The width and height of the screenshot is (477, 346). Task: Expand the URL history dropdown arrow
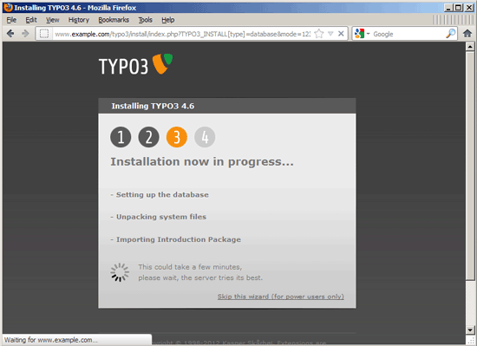(x=330, y=34)
